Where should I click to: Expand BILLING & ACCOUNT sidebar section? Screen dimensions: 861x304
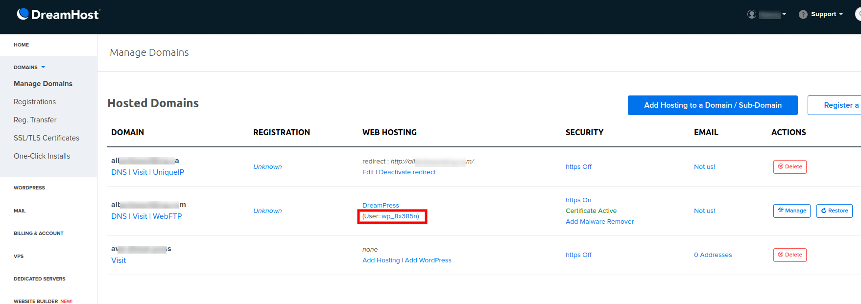pos(39,233)
